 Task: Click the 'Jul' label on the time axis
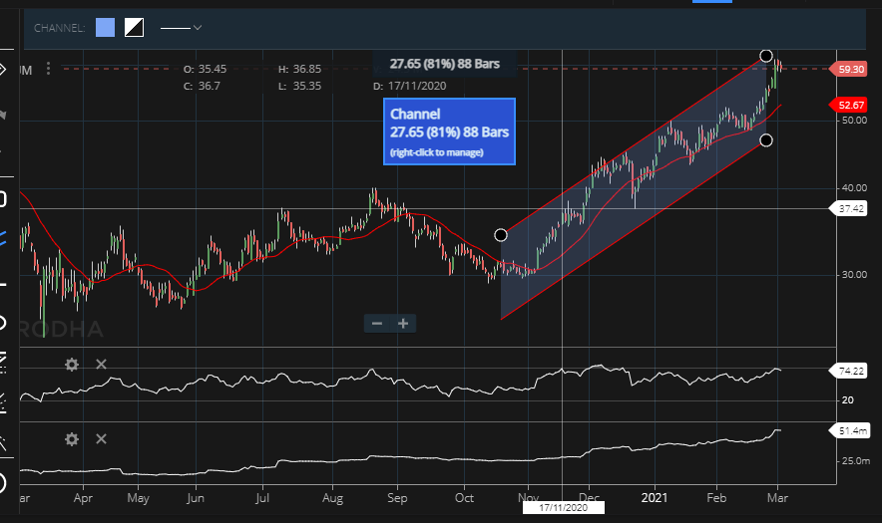tap(262, 498)
